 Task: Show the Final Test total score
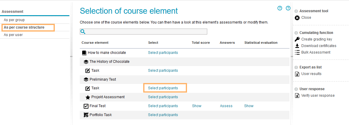point(197,106)
